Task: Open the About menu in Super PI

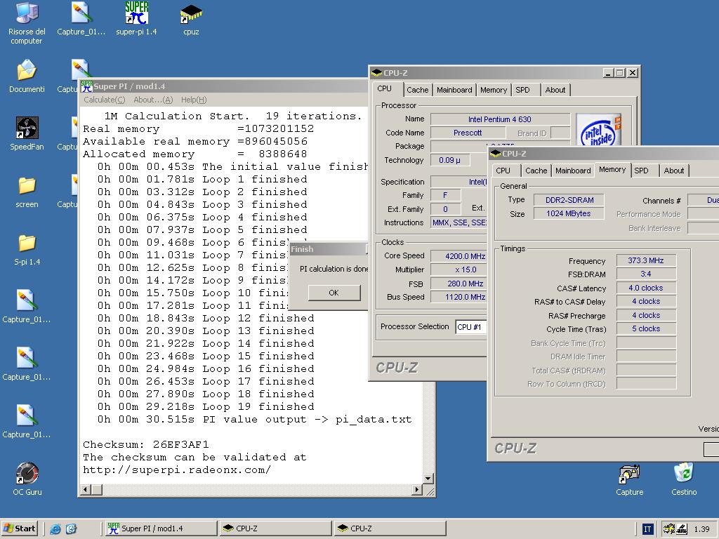Action: point(152,100)
